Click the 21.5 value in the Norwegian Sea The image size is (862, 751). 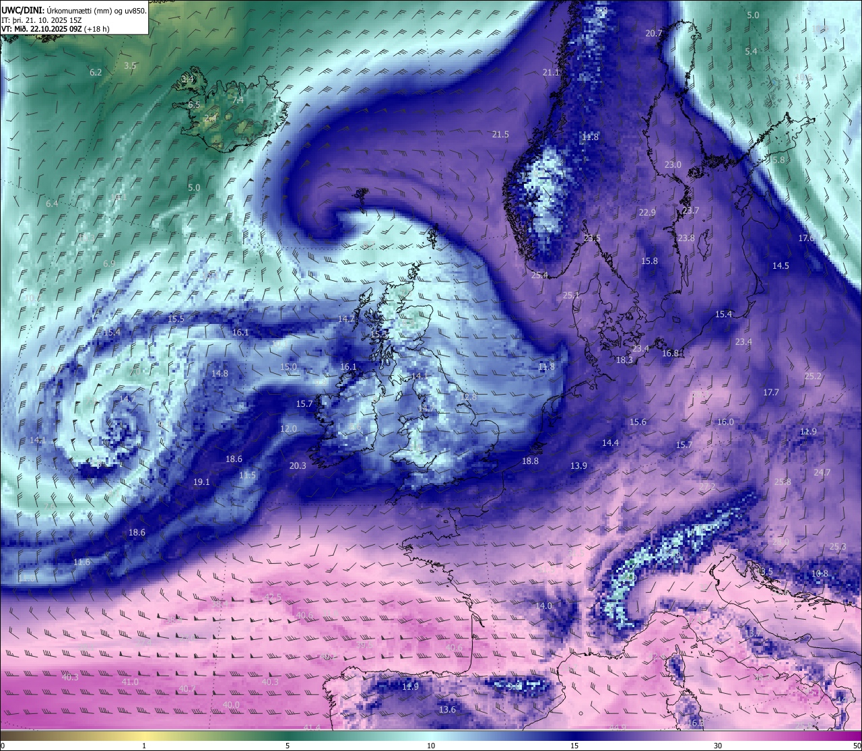click(x=500, y=134)
